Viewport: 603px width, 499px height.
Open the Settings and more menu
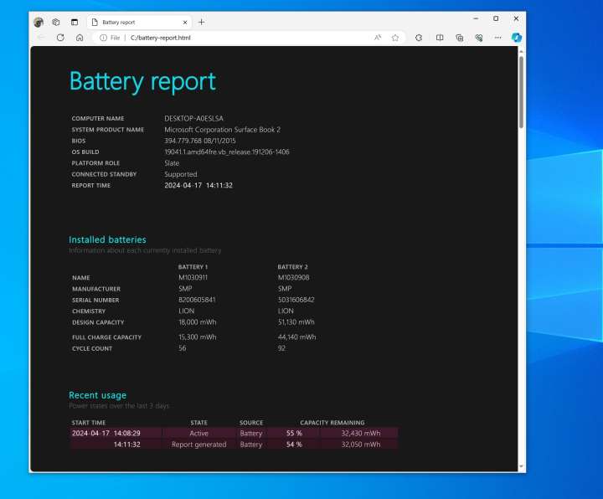[498, 38]
